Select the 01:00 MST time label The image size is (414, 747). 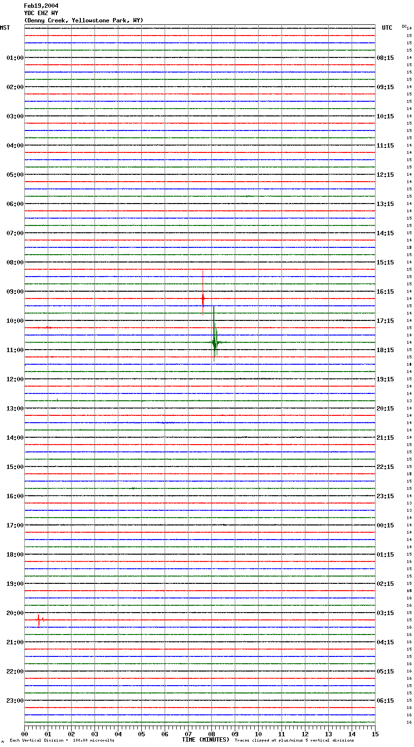[15, 58]
